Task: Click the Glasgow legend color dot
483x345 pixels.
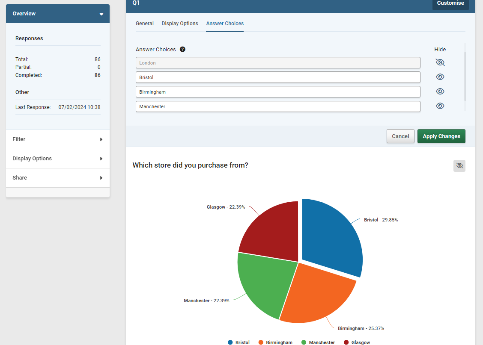Action: (346, 342)
